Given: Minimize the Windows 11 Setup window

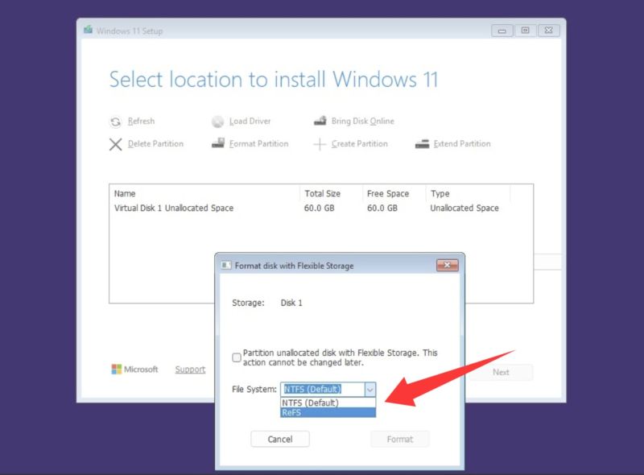Looking at the screenshot, I should (502, 31).
